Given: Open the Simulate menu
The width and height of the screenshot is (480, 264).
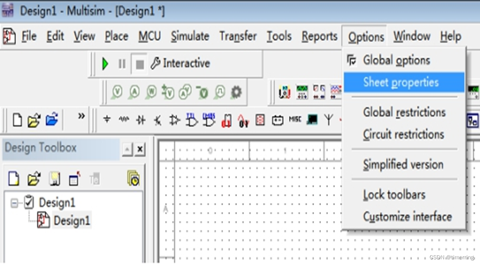Looking at the screenshot, I should [190, 36].
